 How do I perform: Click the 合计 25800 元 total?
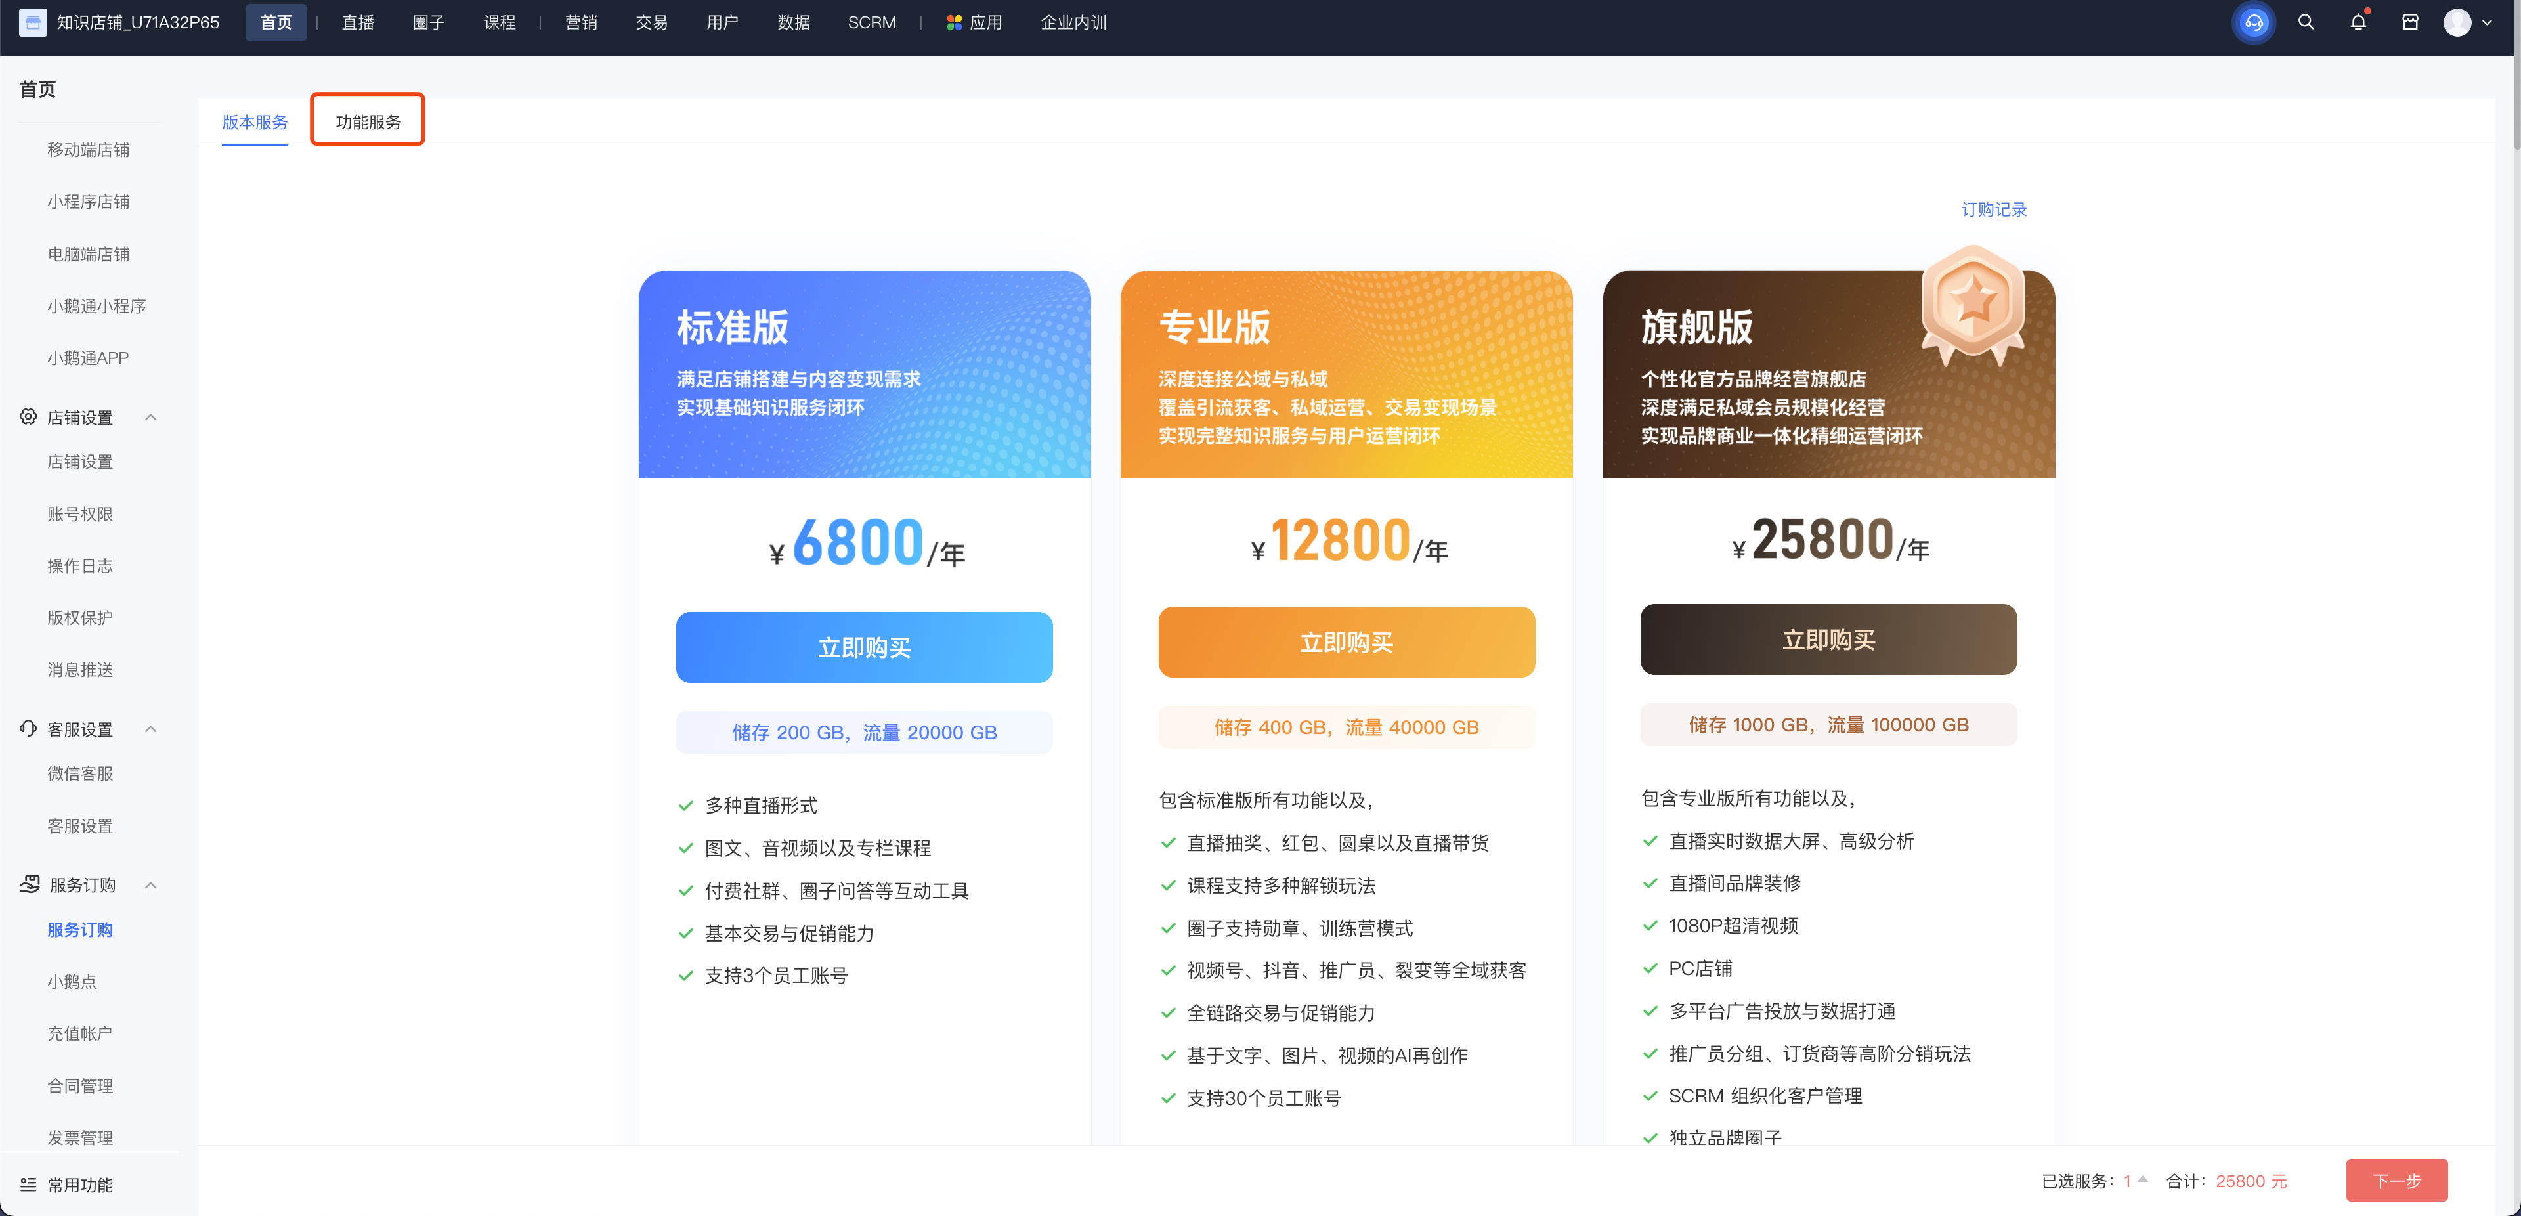tap(2228, 1181)
